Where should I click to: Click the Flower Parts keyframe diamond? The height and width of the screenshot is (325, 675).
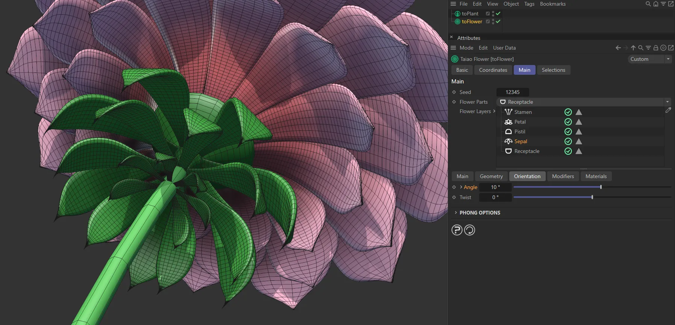454,102
